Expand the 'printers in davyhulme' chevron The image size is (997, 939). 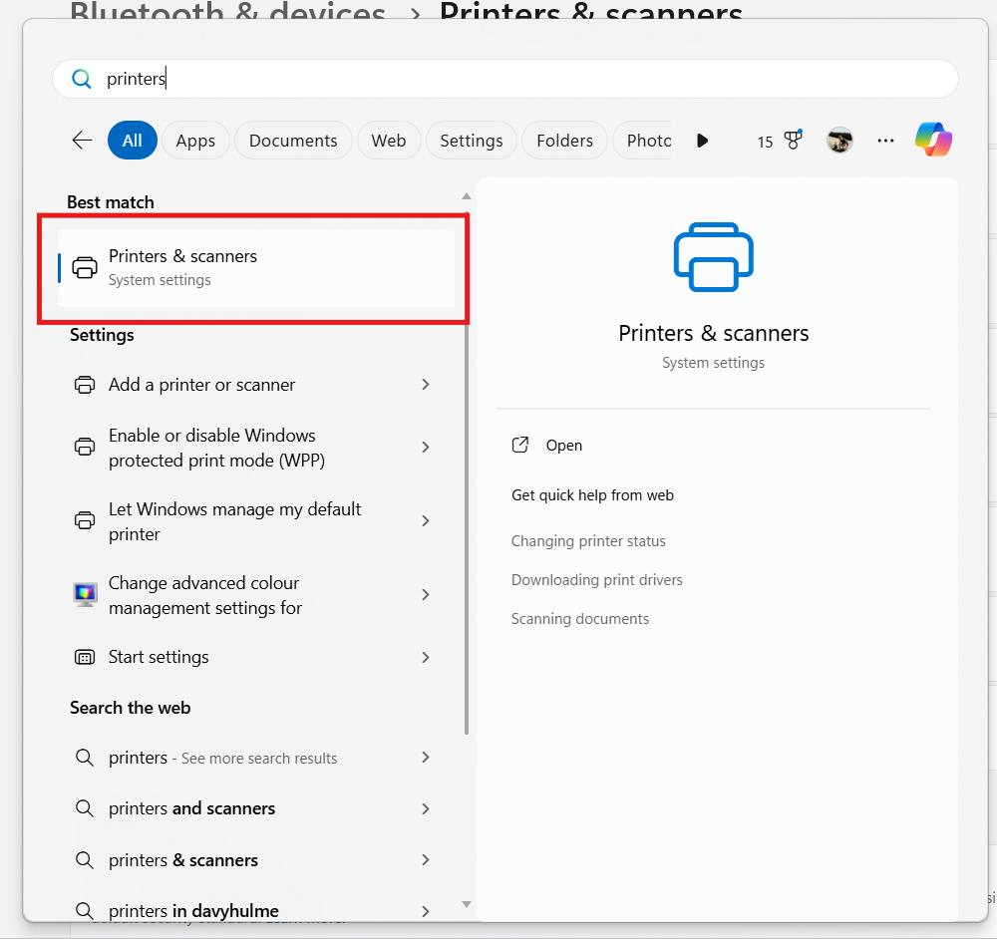coord(426,911)
